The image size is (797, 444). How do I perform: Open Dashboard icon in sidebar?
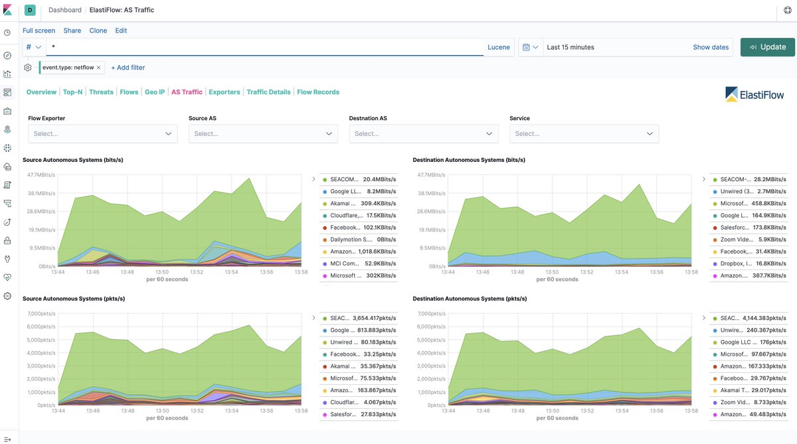click(x=7, y=92)
